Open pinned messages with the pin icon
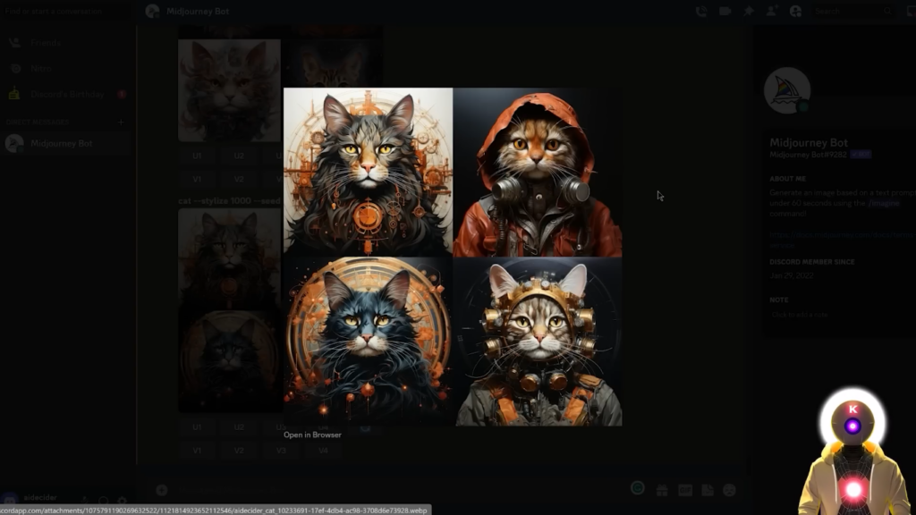 [749, 11]
